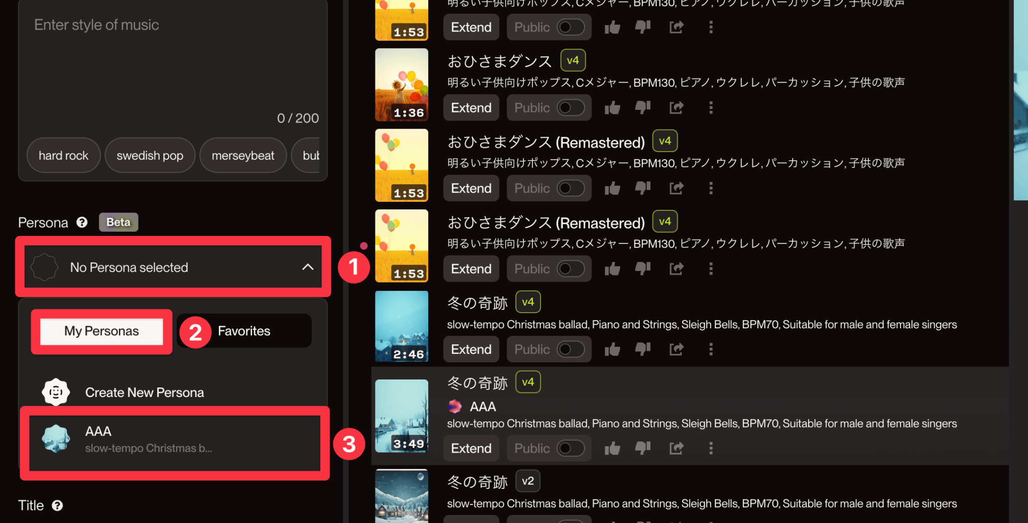Enable Public toggle on 冬の奇跡 2:46
The width and height of the screenshot is (1028, 523).
click(x=571, y=349)
